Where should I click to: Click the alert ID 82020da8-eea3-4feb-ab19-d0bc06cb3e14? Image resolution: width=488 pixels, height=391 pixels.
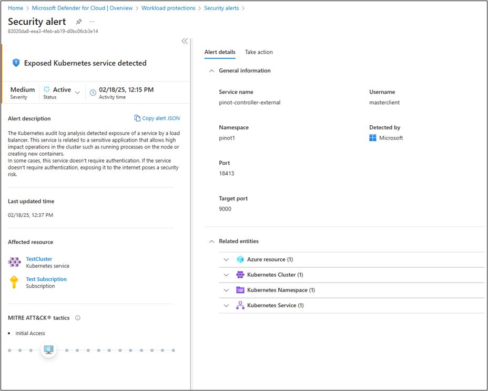(53, 31)
